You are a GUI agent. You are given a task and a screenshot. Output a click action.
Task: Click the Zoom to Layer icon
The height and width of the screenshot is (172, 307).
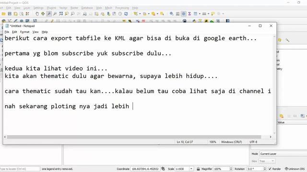(72, 14)
